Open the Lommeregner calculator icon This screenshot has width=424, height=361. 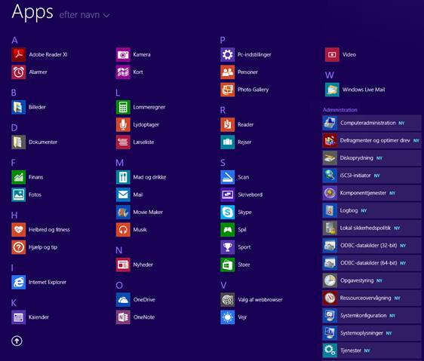pyautogui.click(x=123, y=107)
